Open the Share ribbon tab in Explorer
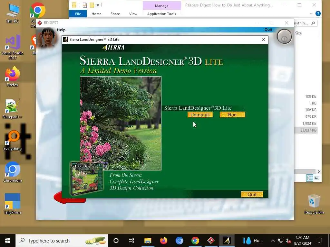 click(x=115, y=14)
